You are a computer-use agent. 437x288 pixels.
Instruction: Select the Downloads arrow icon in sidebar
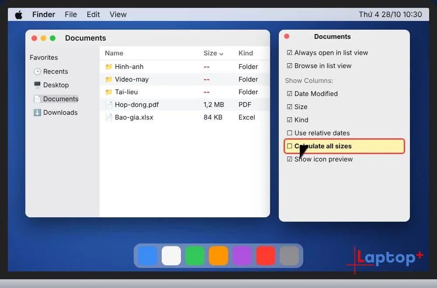click(x=37, y=113)
